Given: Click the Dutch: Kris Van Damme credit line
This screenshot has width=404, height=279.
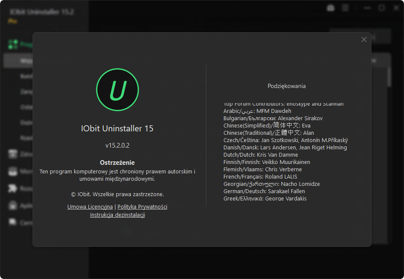Looking at the screenshot, I should [x=260, y=155].
